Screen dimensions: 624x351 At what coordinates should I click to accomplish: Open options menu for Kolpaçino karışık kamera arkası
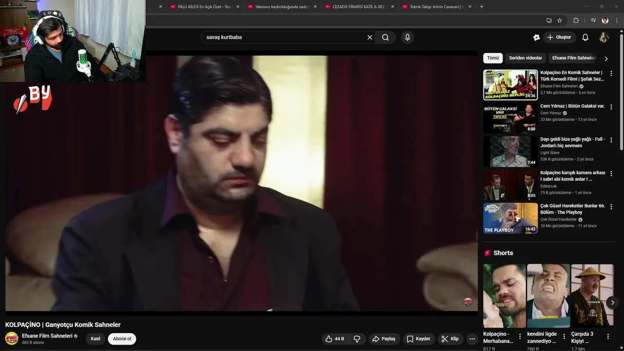coord(611,174)
